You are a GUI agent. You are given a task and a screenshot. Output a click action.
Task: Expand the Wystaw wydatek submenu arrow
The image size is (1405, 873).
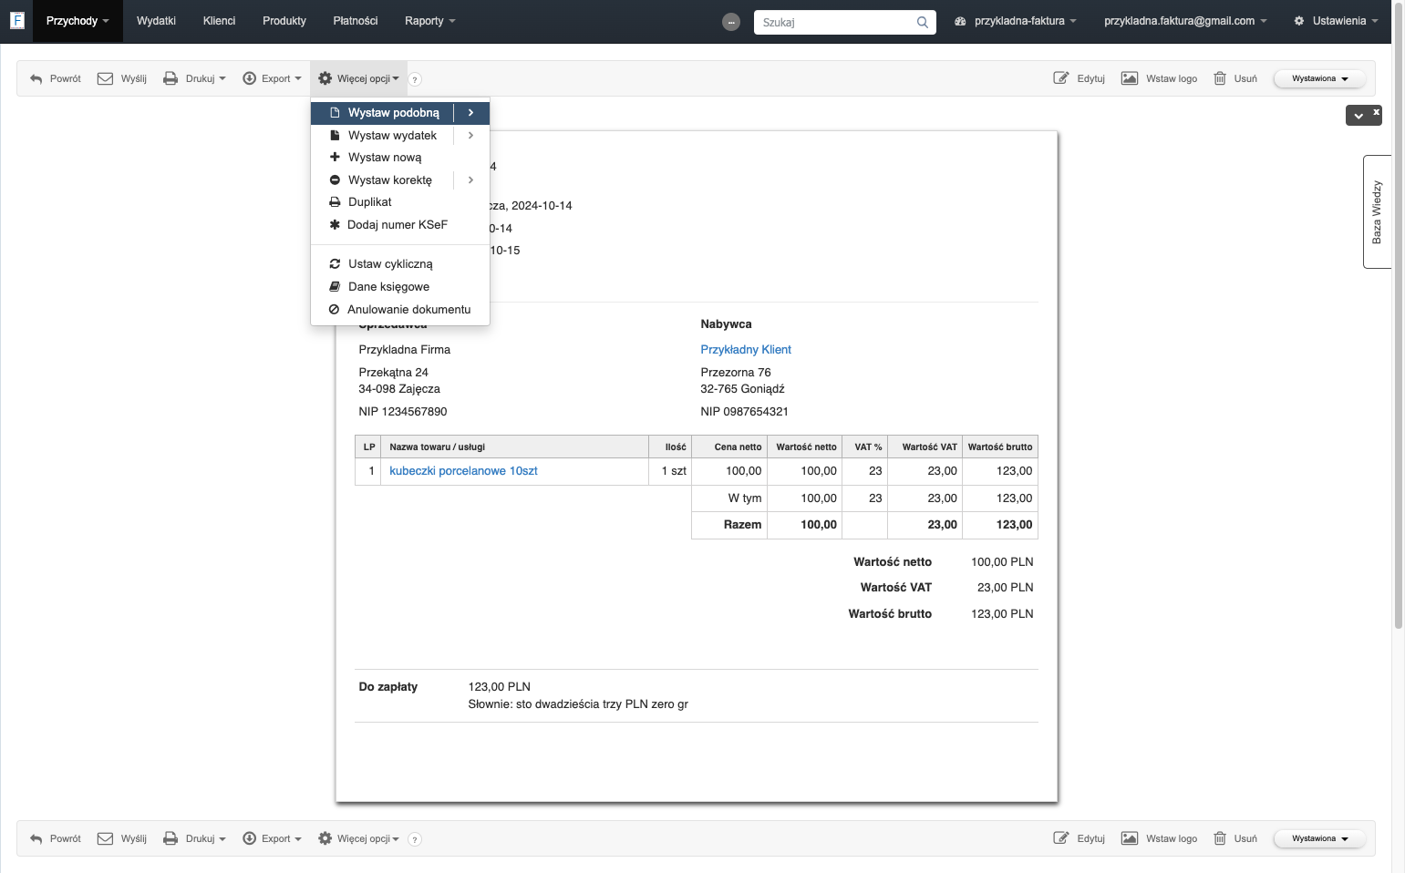pyautogui.click(x=471, y=136)
